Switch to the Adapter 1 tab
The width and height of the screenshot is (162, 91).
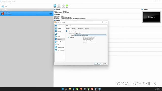coord(68,29)
